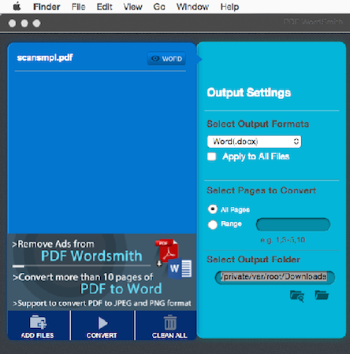Click the Clean All trash icon
This screenshot has height=354, width=350.
(x=170, y=323)
